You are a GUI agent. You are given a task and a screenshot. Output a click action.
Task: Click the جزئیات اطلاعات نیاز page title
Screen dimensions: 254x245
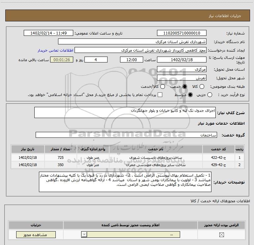tap(225, 16)
